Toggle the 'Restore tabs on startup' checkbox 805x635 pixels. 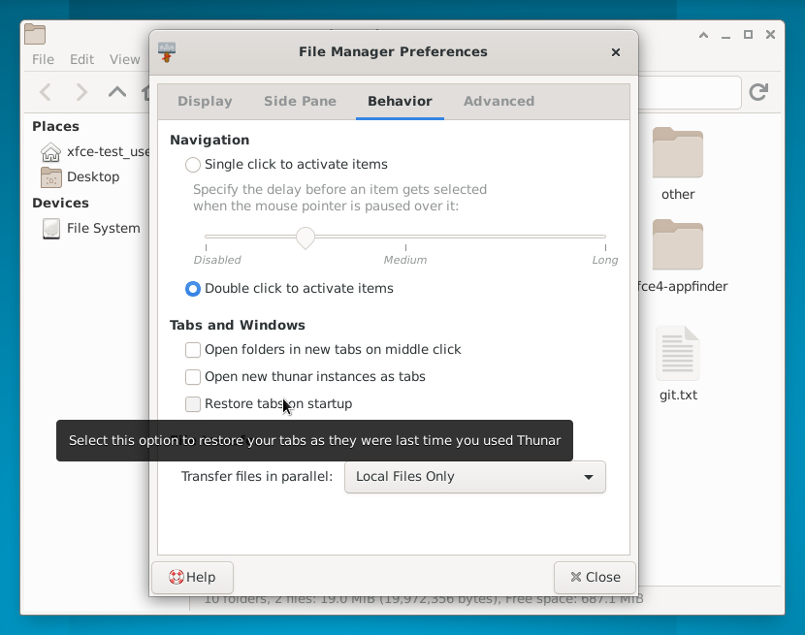[193, 404]
